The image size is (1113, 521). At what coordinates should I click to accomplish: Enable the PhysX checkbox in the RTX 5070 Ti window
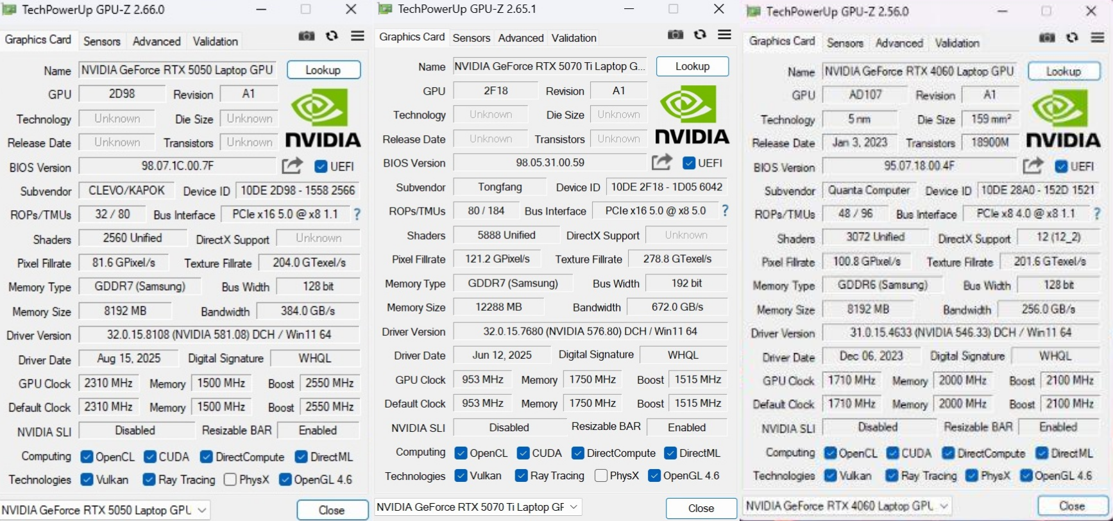[x=601, y=476]
